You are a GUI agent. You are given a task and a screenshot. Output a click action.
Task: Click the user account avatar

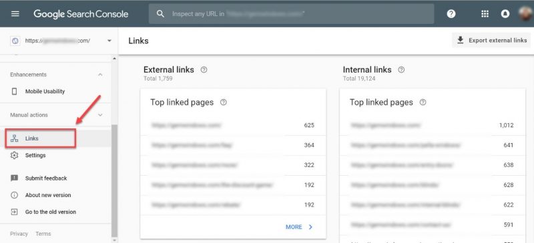[x=525, y=14]
